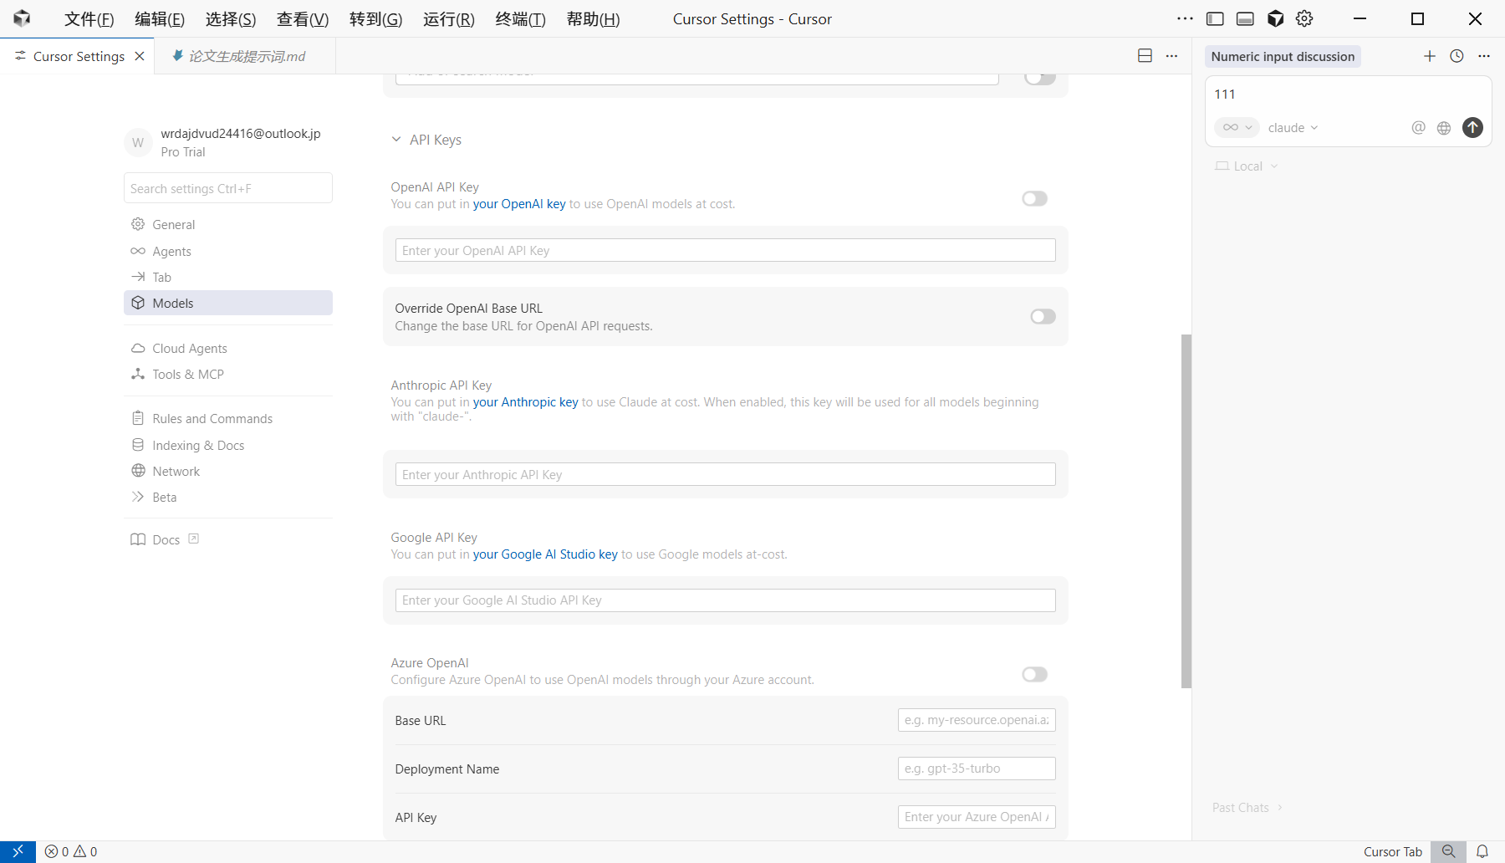
Task: Open the agent mode infinity dropdown
Action: [x=1237, y=128]
